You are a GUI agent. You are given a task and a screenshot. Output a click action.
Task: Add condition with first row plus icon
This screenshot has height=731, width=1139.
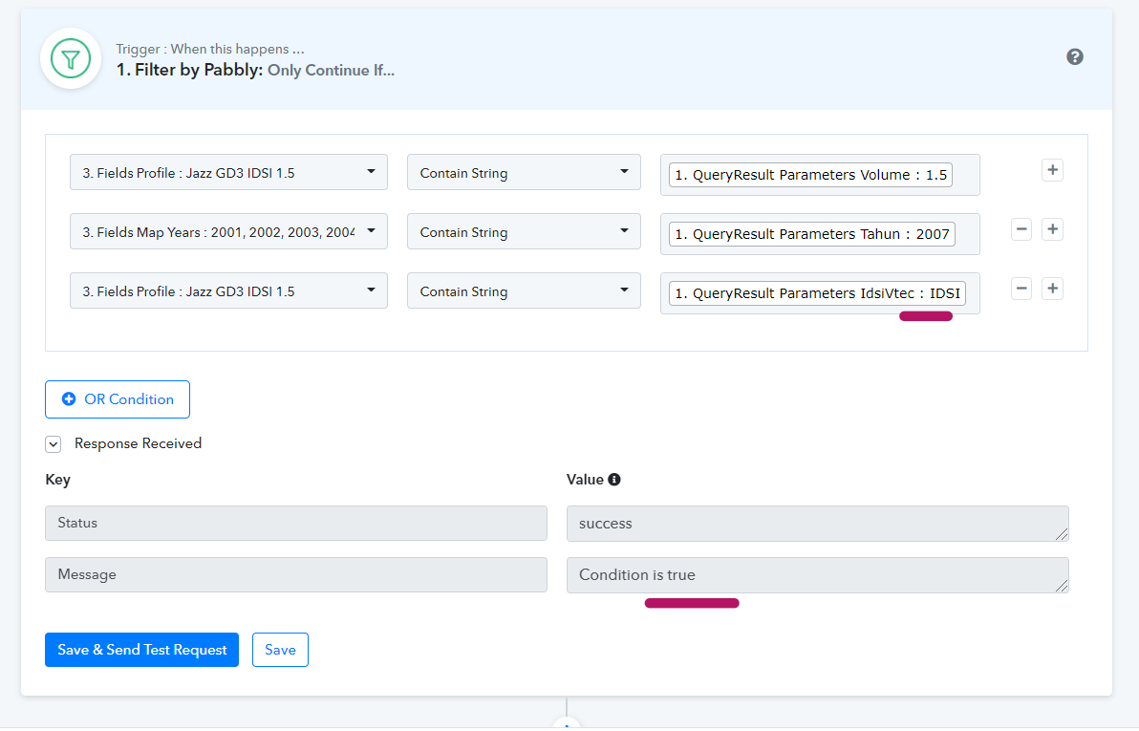(1052, 170)
